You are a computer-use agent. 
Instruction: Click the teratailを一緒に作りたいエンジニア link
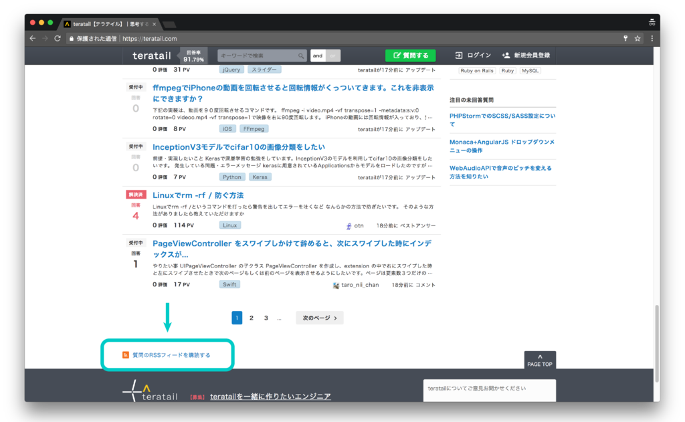pos(270,396)
